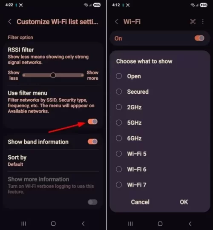Tap the back arrow beside Wi-Fi title
Screen dimensions: 213x230
point(117,22)
